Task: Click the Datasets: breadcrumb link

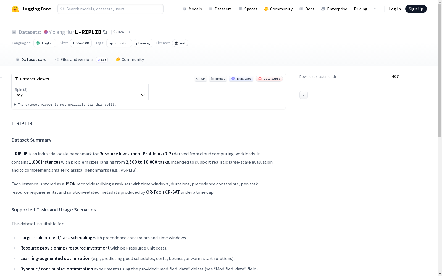Action: point(30,32)
